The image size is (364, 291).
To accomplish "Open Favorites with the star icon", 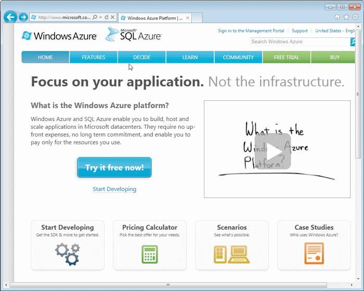I will (x=346, y=17).
